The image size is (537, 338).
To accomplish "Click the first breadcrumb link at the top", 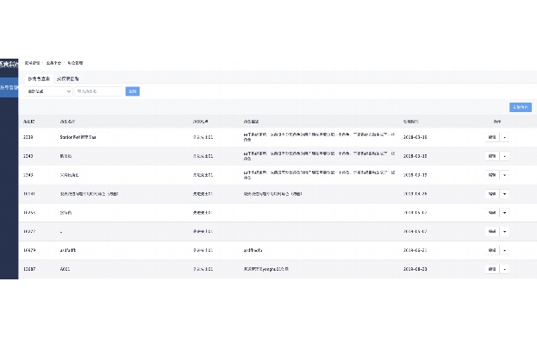I will (x=32, y=63).
